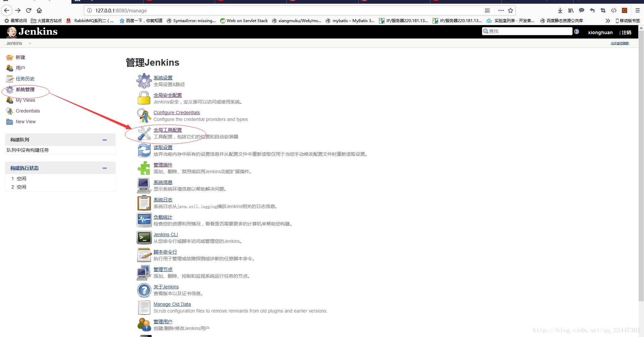Screen dimensions: 644x337
Task: Collapse the 构建执行状态 panel
Action: tap(105, 168)
